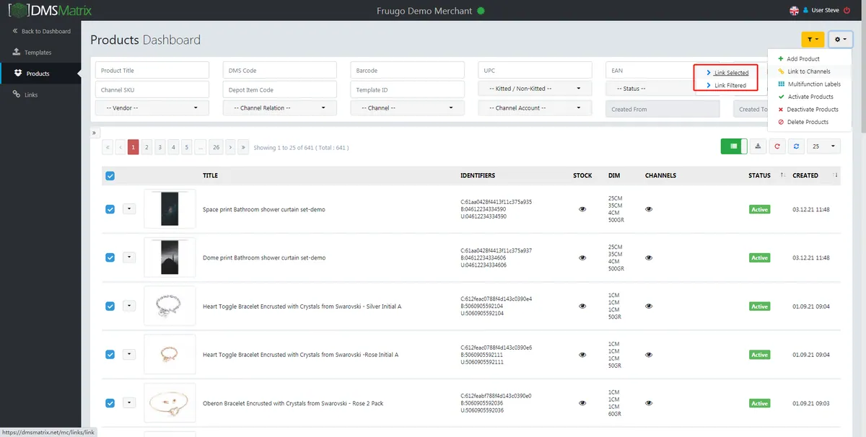
Task: Expand the filter panel double-chevron icon
Action: pos(95,133)
